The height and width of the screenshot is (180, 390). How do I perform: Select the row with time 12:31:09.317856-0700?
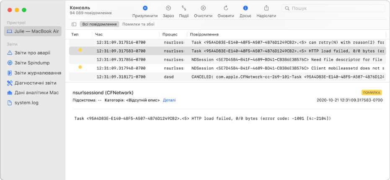tap(227, 59)
